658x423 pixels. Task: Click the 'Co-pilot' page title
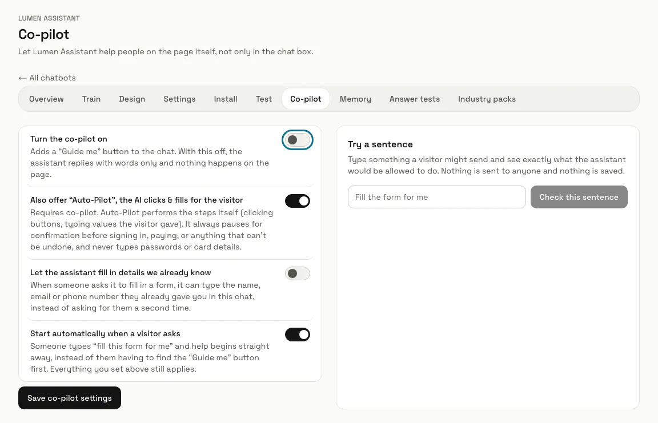pos(43,34)
